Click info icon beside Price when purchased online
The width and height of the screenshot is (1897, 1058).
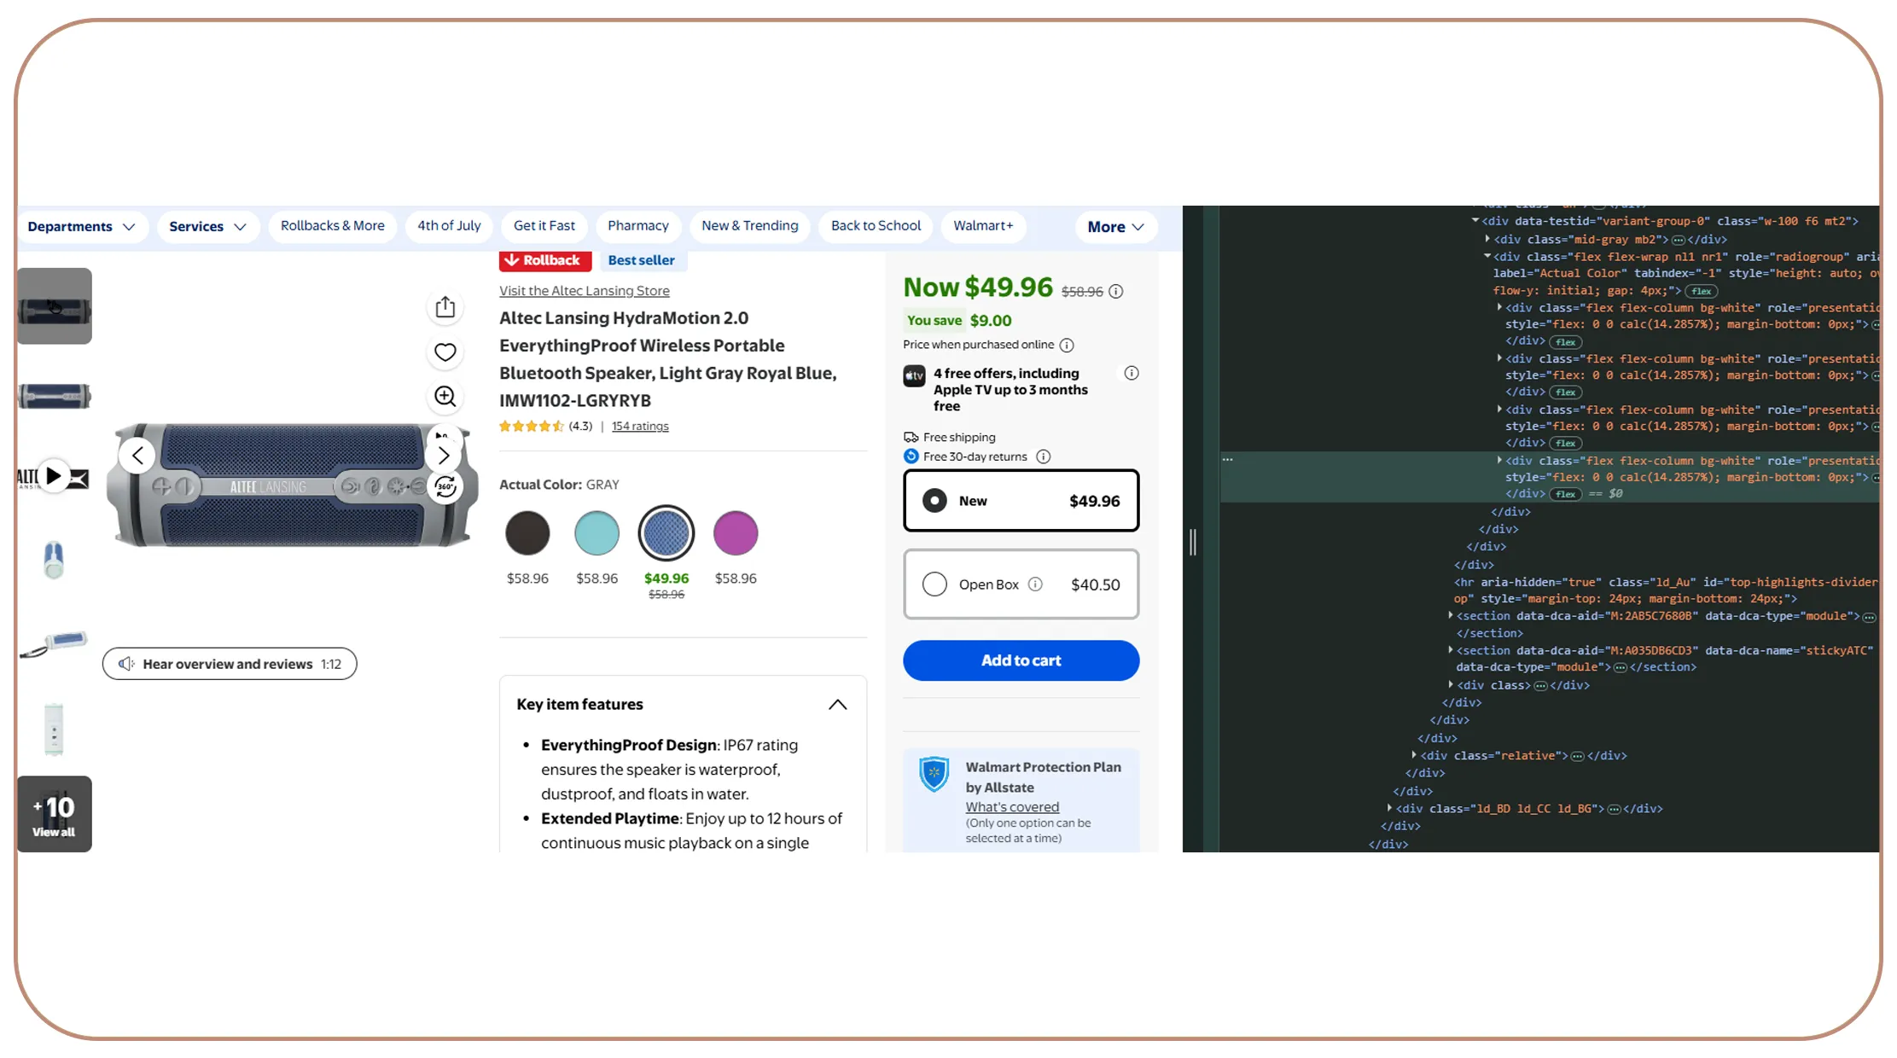1067,346
